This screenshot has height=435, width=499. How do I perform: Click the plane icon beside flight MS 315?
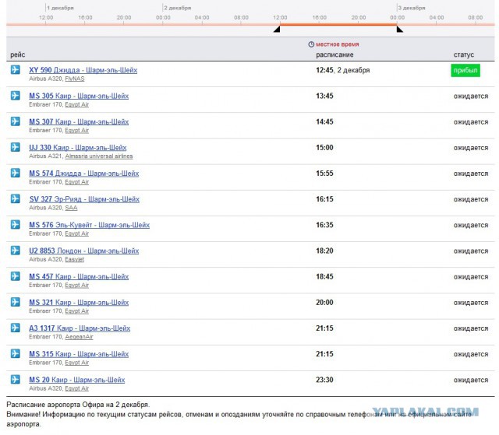tap(15, 353)
